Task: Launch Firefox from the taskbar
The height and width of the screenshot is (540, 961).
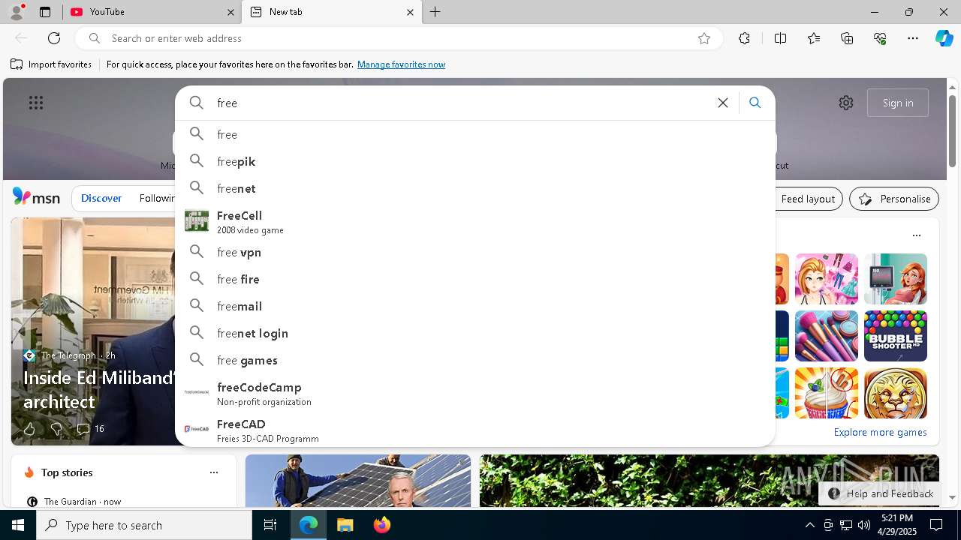Action: point(382,525)
